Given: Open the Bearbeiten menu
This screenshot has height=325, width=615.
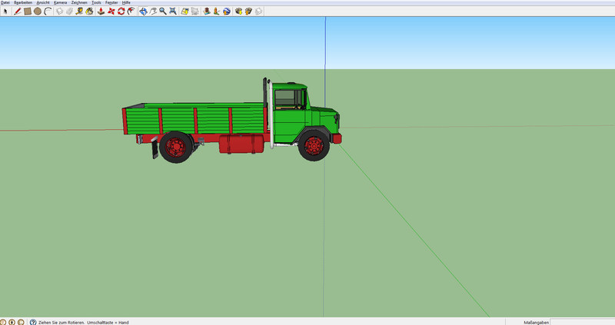Looking at the screenshot, I should click(23, 2).
